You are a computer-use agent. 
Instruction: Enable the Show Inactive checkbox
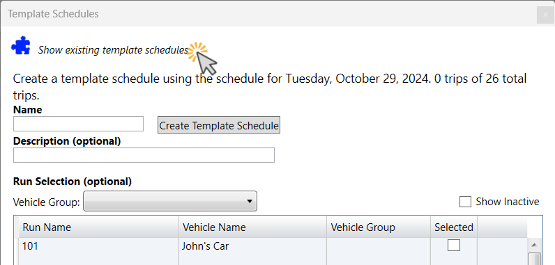pos(465,202)
